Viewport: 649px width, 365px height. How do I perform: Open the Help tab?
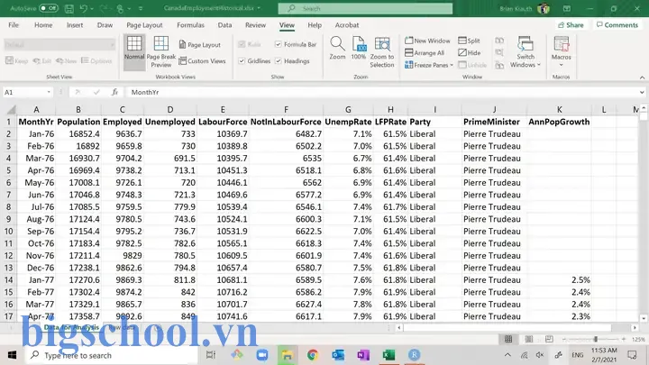pos(315,25)
